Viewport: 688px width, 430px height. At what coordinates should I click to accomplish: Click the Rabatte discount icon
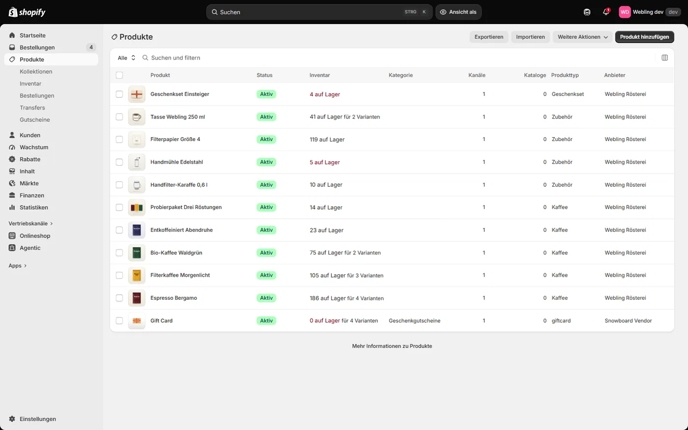[12, 159]
